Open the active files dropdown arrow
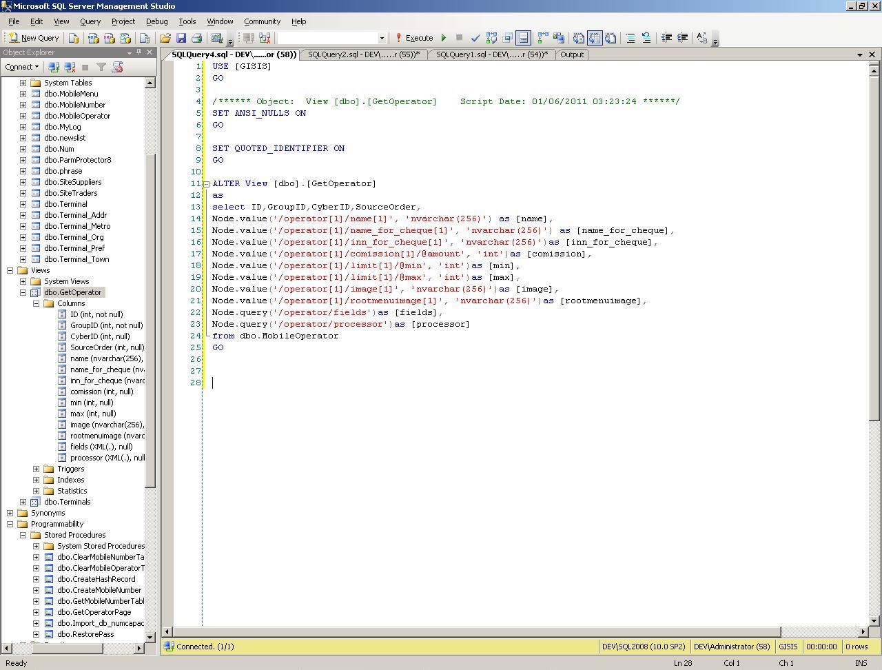 (x=860, y=54)
